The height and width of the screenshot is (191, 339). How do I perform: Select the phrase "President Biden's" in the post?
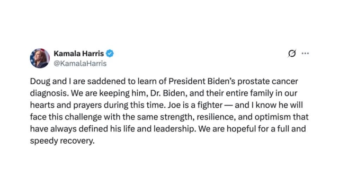click(202, 81)
